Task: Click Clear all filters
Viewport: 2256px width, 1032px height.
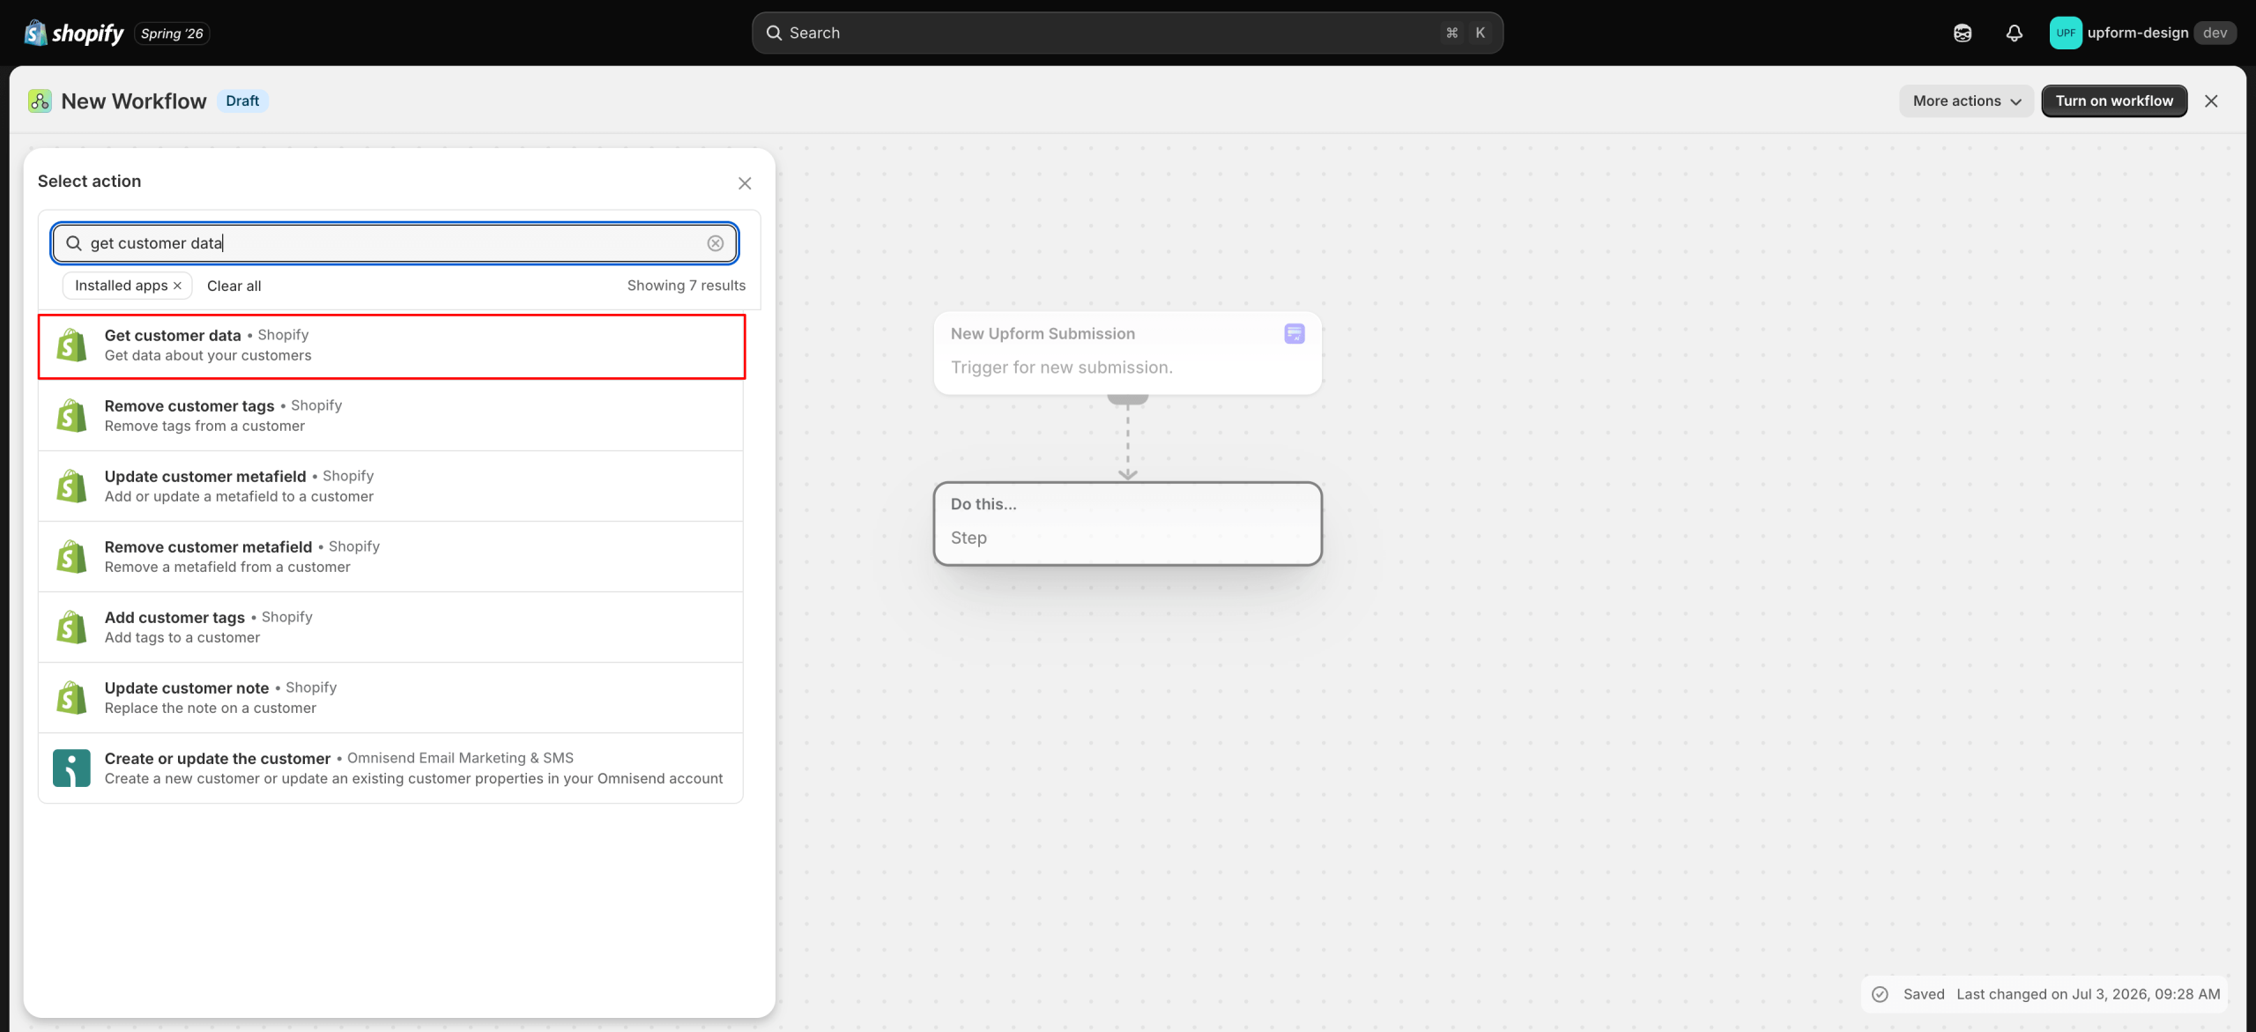Action: (234, 286)
